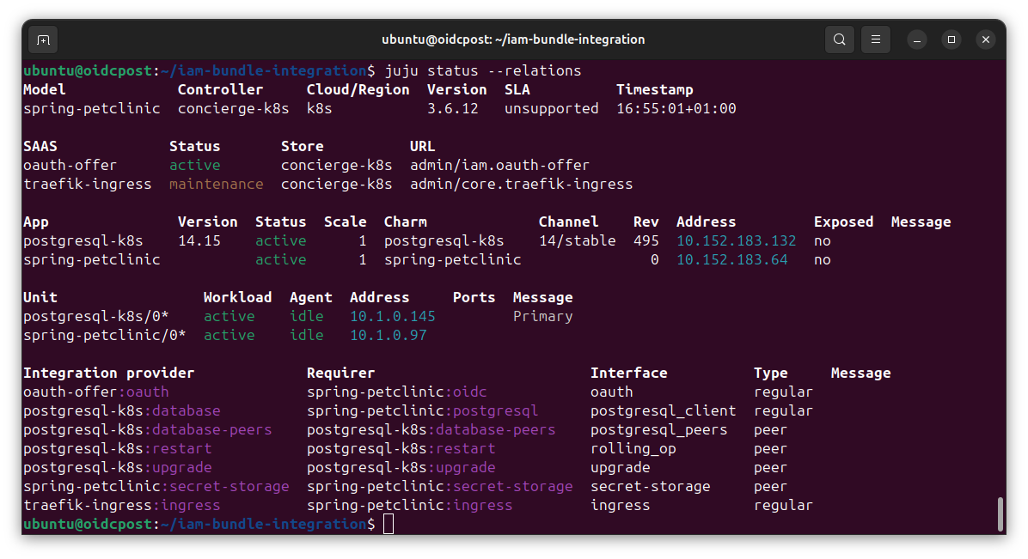The height and width of the screenshot is (559, 1028).
Task: Maximize the terminal window
Action: point(952,39)
